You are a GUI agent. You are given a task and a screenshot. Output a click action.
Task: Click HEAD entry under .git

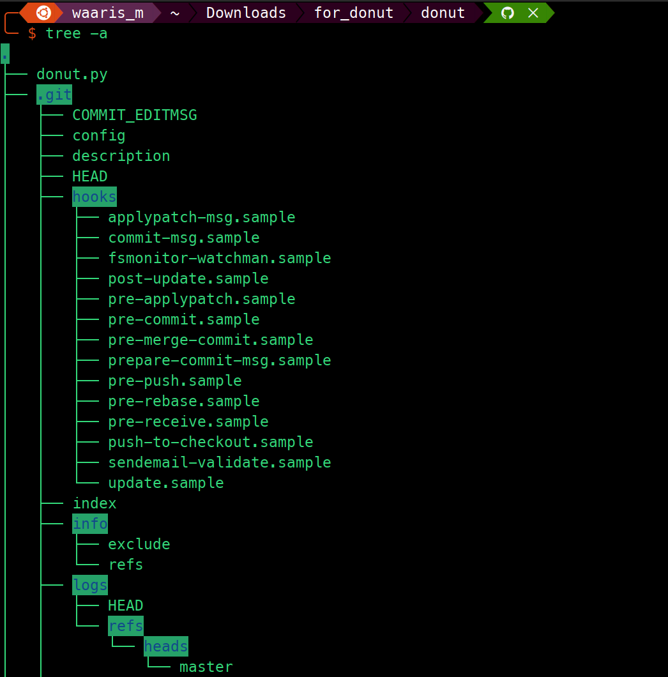click(x=90, y=176)
